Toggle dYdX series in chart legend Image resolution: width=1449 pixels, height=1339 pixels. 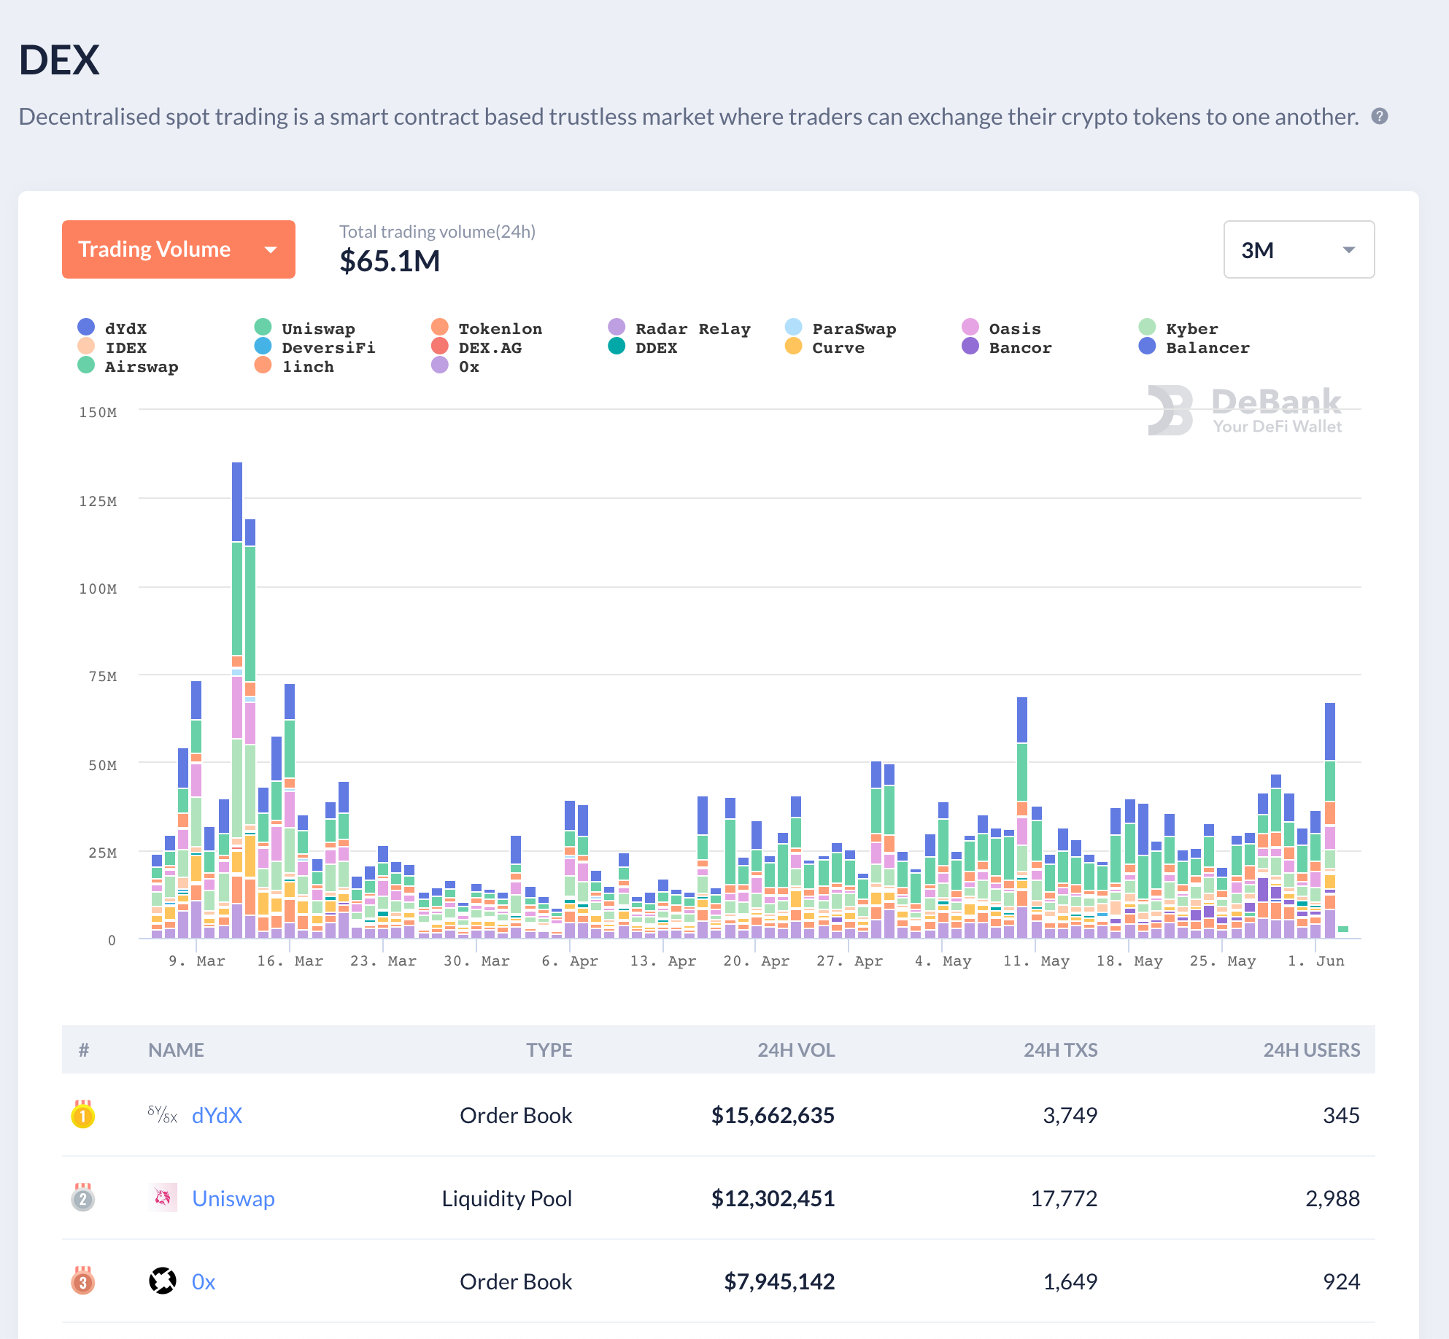point(112,328)
